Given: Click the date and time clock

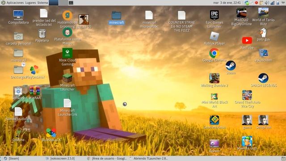Looking at the screenshot, I should [227, 3].
